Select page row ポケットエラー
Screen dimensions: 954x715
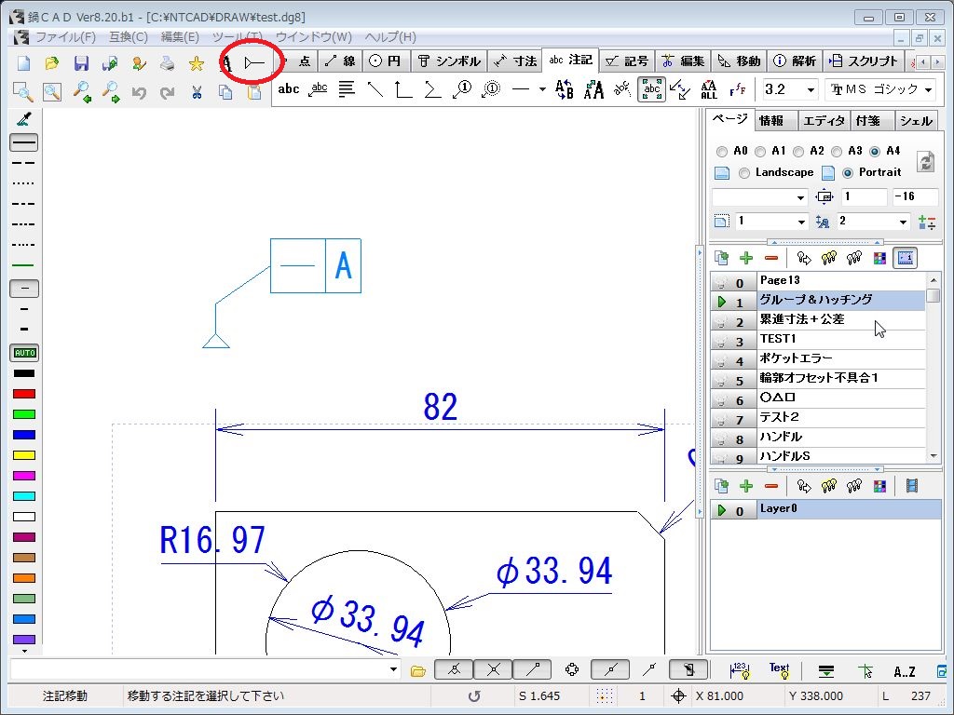pos(818,358)
